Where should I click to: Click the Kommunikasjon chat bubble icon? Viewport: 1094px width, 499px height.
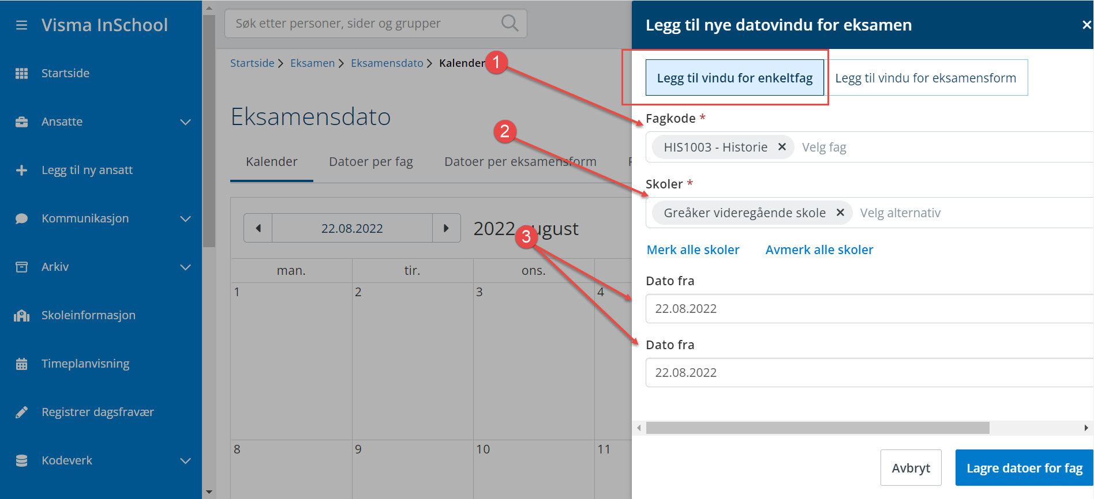point(21,218)
